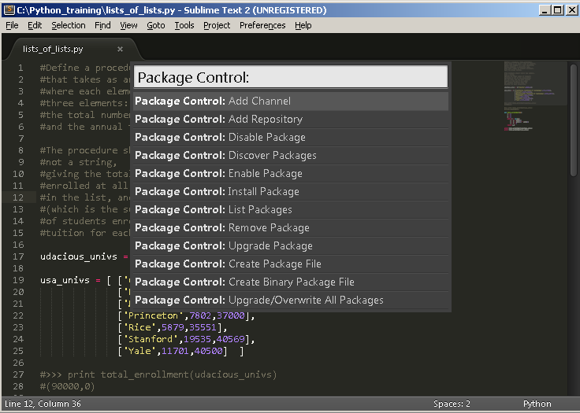Choose Package Control: List Packages
580x413 pixels.
tap(291, 210)
